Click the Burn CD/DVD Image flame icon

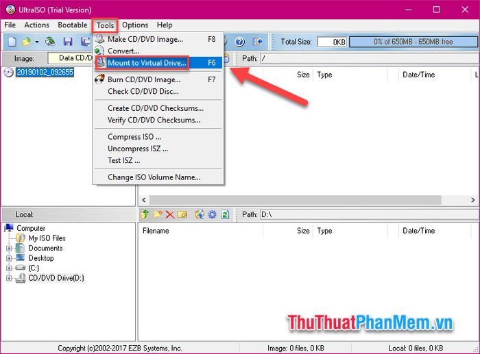(100, 79)
